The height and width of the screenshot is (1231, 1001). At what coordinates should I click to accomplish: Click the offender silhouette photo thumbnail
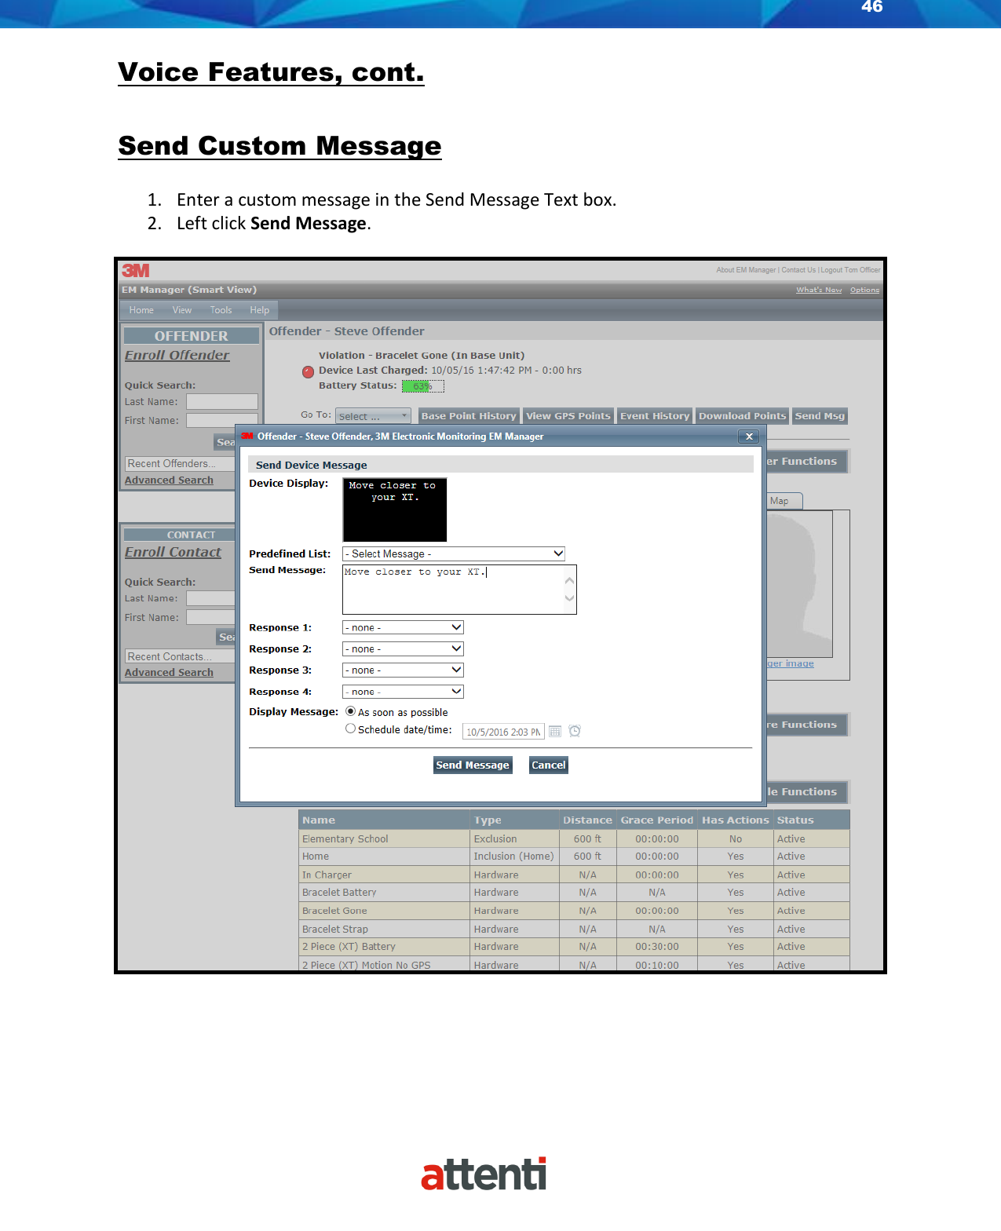(799, 584)
